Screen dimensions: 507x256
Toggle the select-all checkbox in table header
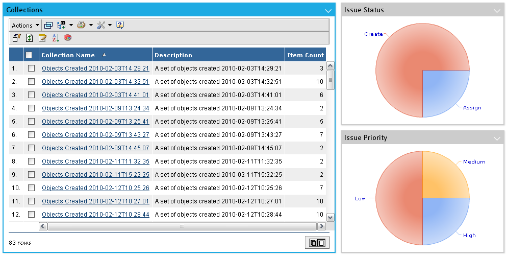[29, 55]
